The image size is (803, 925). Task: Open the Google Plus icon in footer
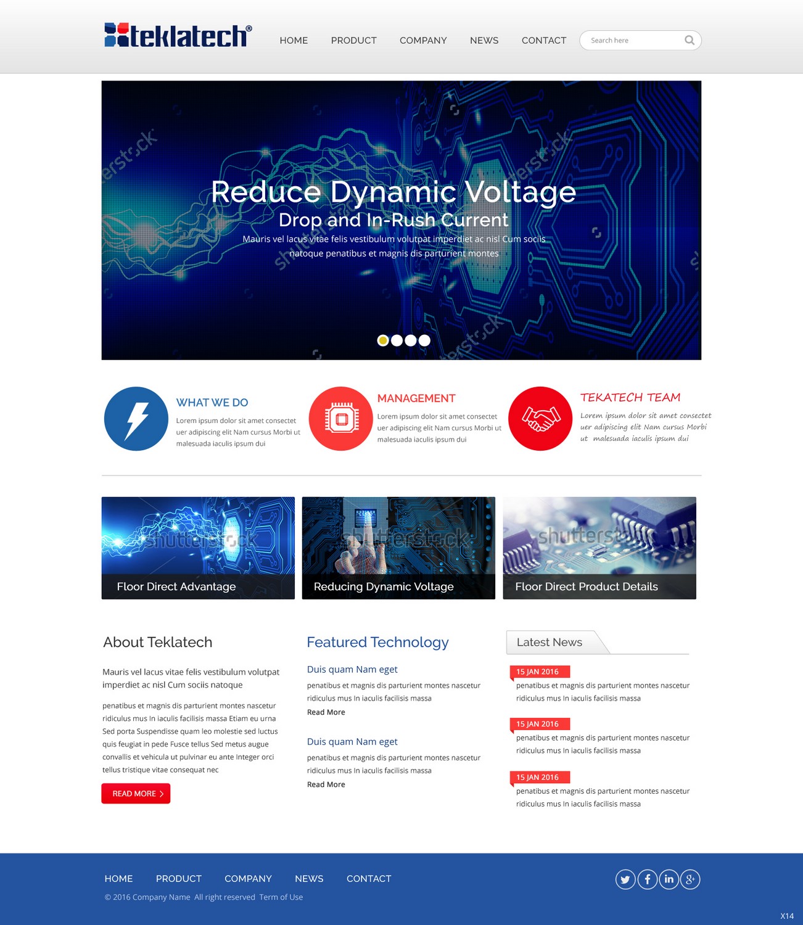pos(690,879)
